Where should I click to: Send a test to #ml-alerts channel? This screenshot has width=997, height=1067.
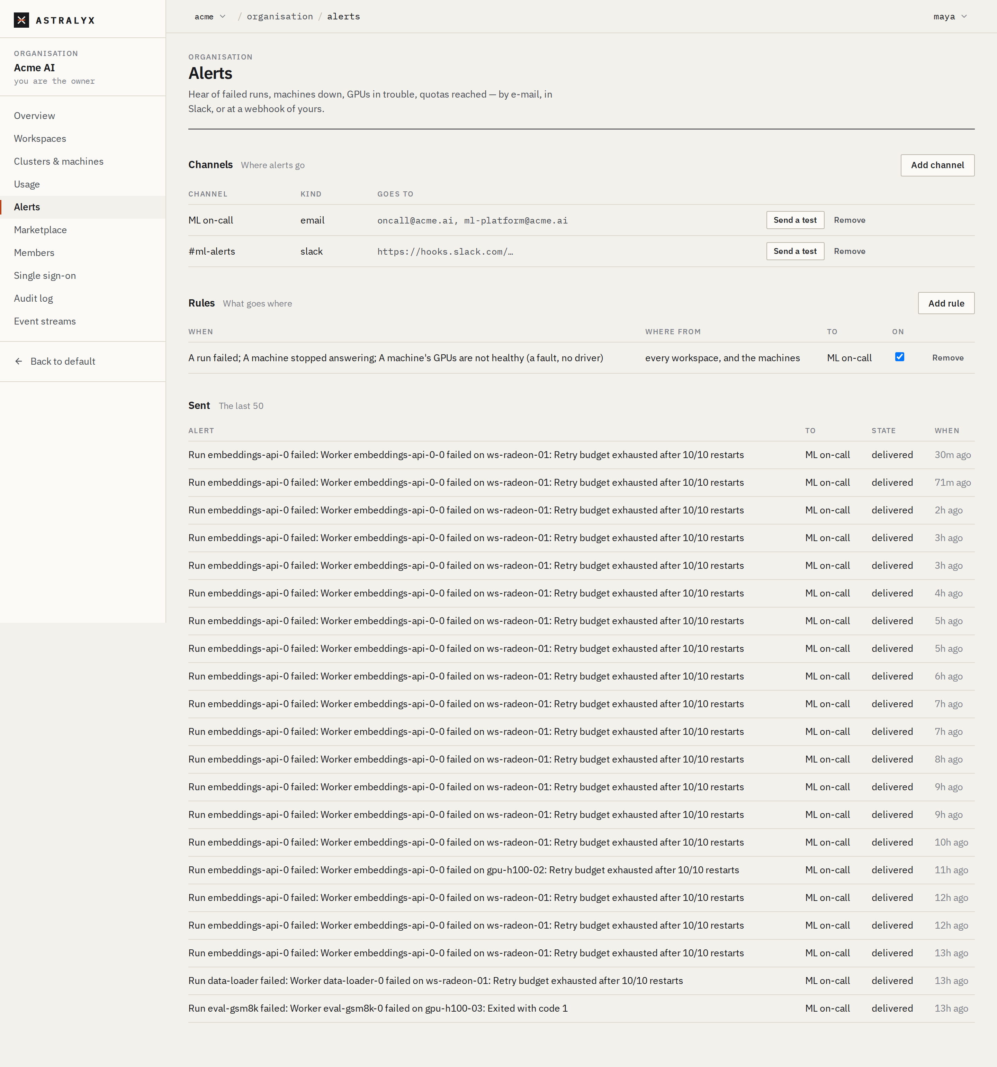pyautogui.click(x=794, y=251)
